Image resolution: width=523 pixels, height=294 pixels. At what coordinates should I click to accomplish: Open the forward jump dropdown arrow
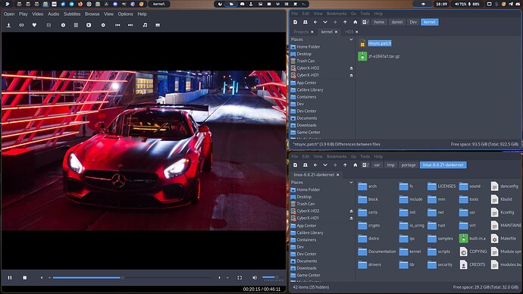(227, 277)
